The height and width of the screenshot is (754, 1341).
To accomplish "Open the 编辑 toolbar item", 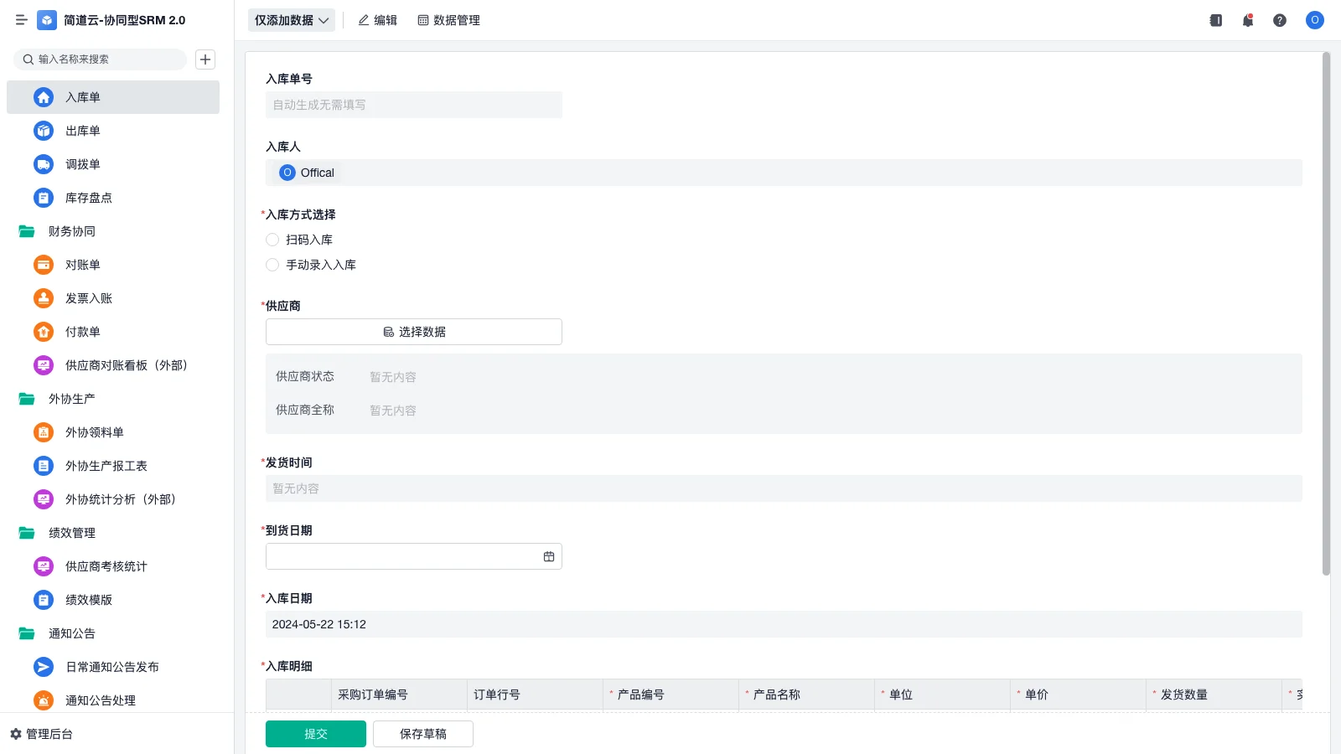I will [x=378, y=20].
